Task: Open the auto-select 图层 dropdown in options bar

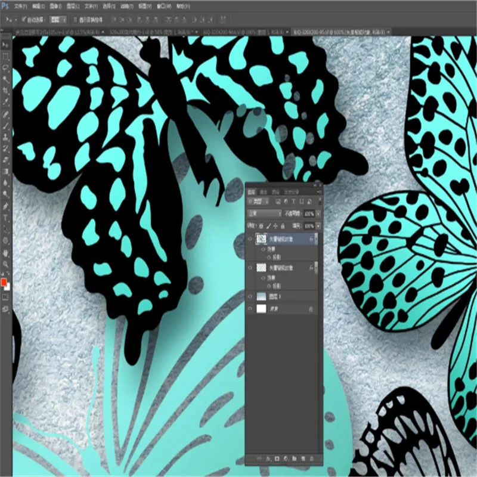Action: [58, 20]
